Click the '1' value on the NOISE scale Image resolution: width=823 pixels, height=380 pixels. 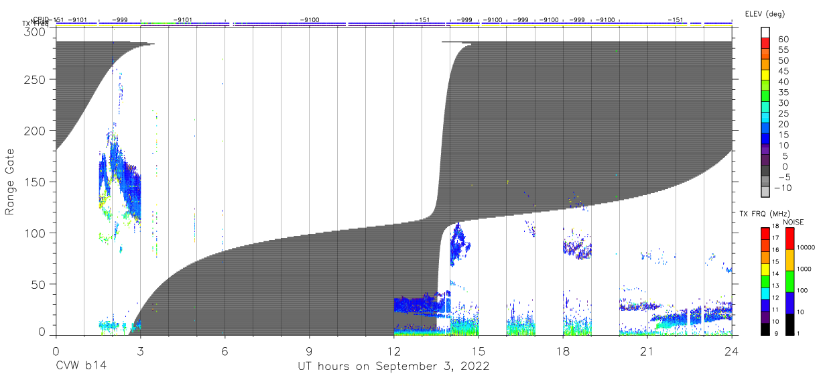point(798,333)
